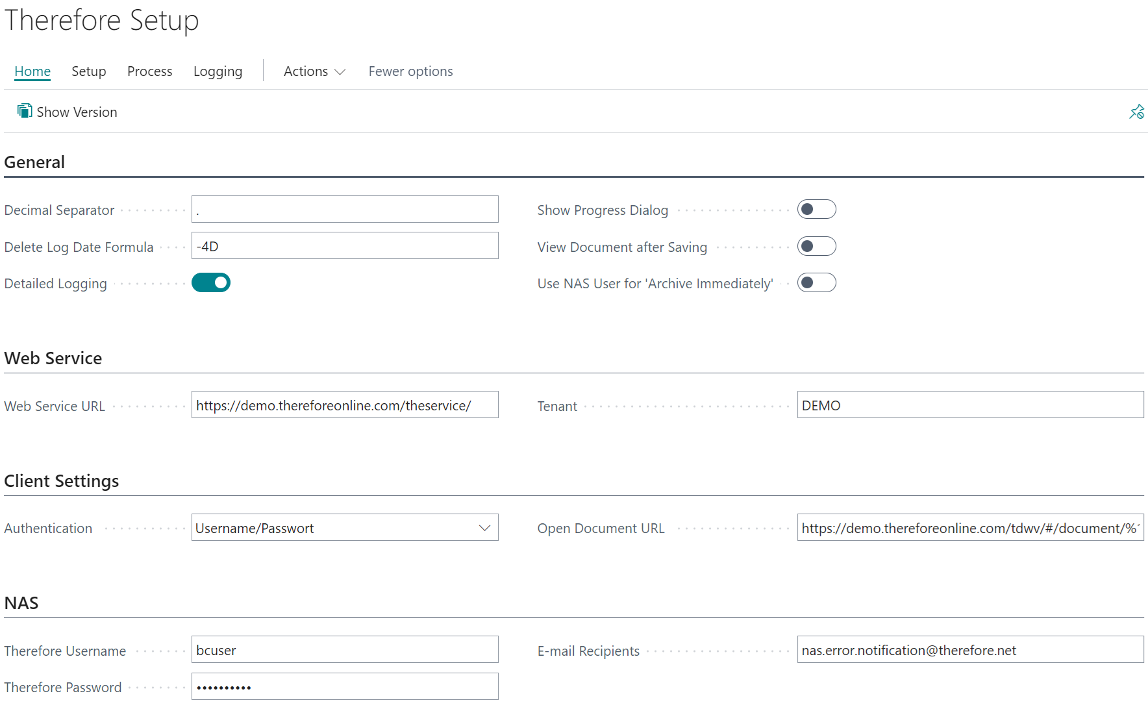Click Fewer options

click(410, 71)
